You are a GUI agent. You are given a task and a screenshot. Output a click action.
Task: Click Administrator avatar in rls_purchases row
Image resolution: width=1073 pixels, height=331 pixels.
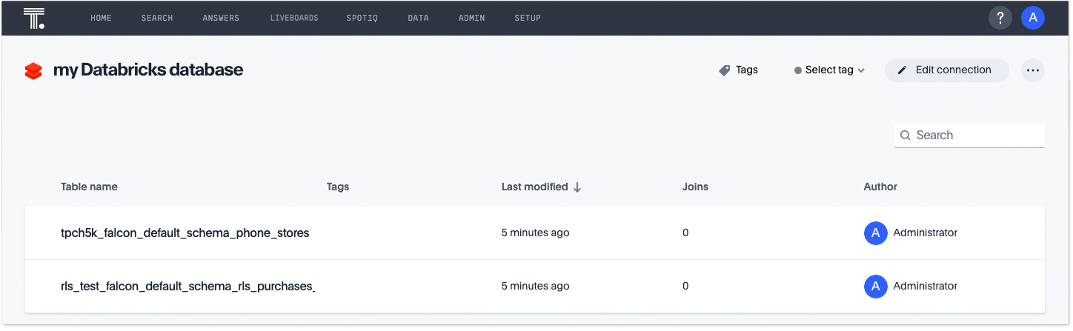coord(875,287)
